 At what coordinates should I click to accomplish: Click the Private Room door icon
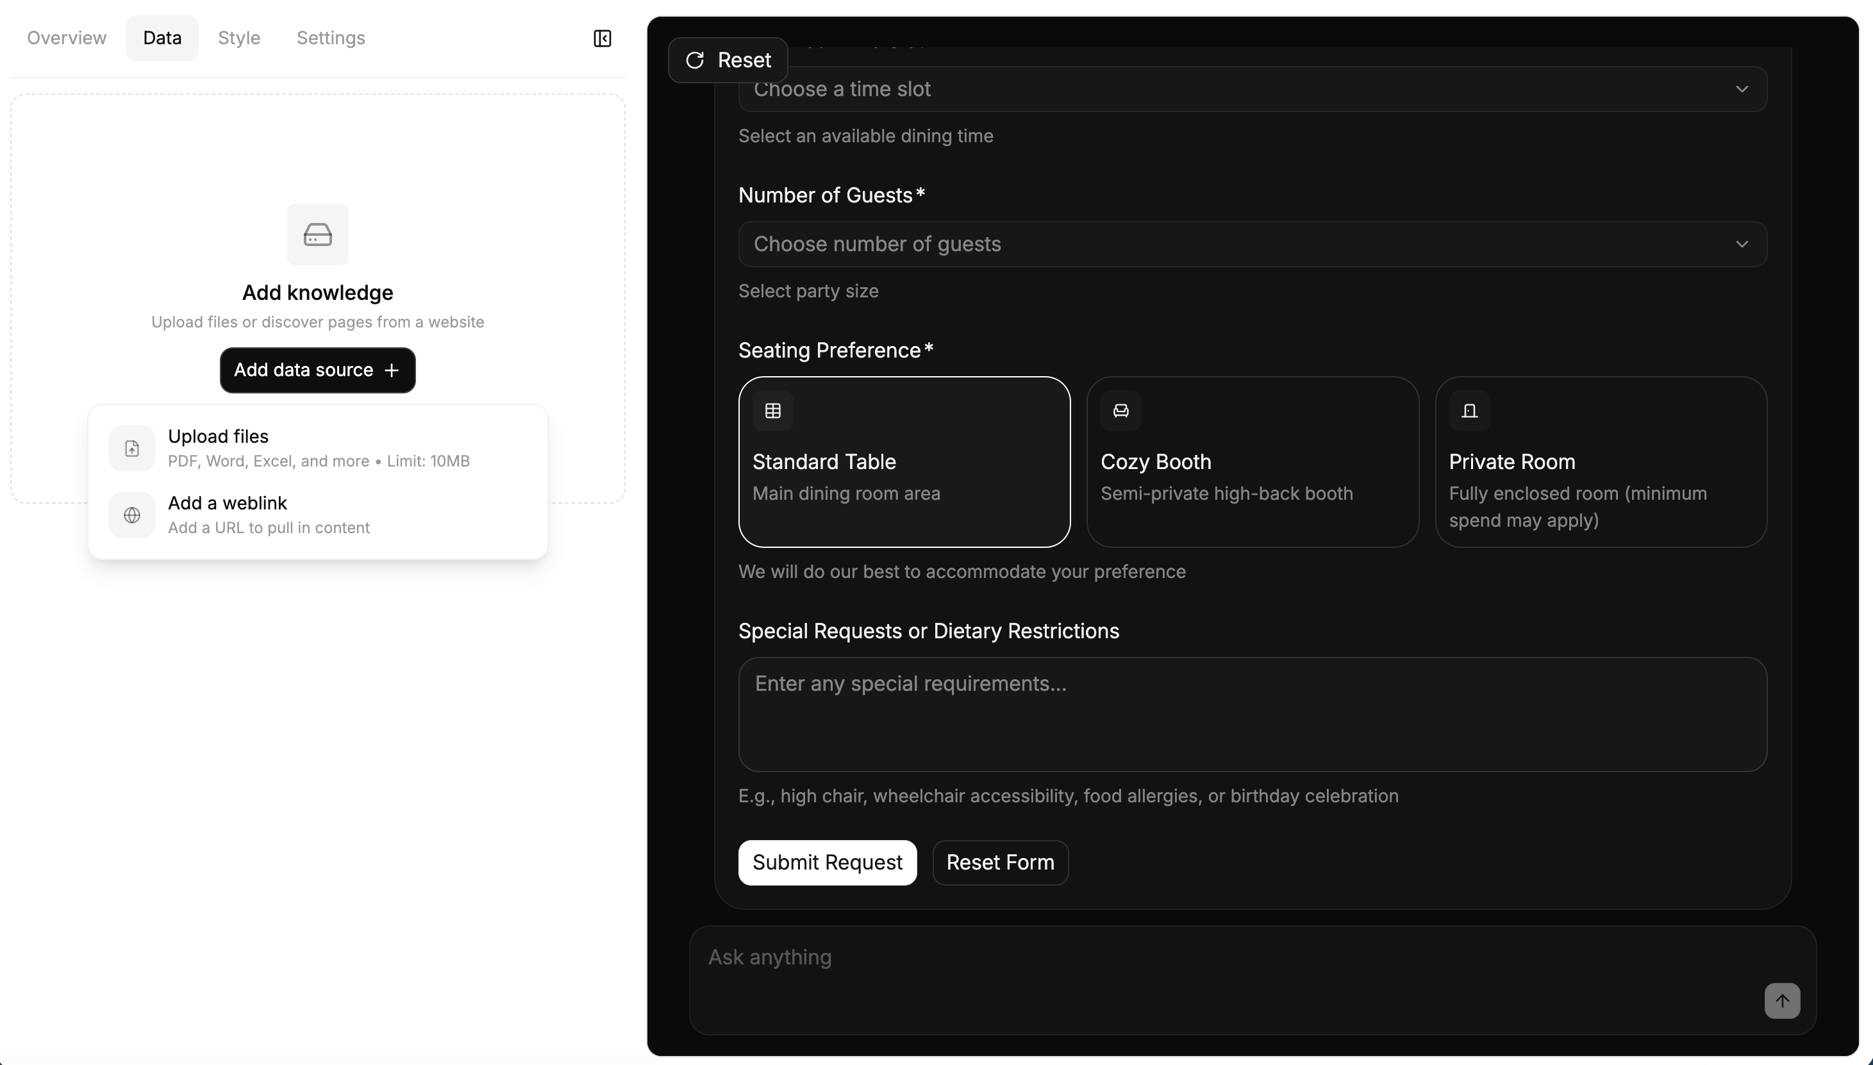point(1469,411)
